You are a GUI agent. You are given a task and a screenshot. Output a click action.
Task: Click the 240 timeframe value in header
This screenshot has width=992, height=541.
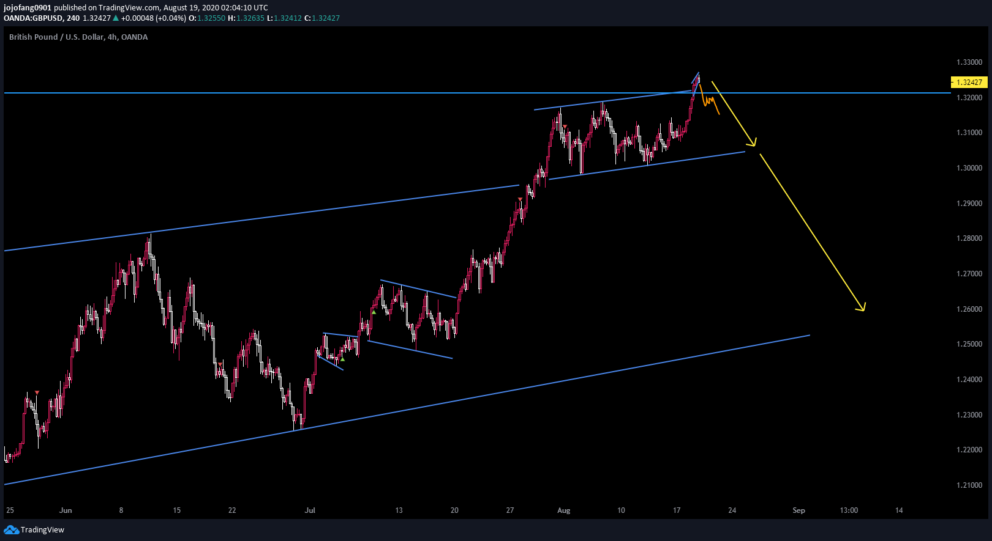tap(73, 18)
